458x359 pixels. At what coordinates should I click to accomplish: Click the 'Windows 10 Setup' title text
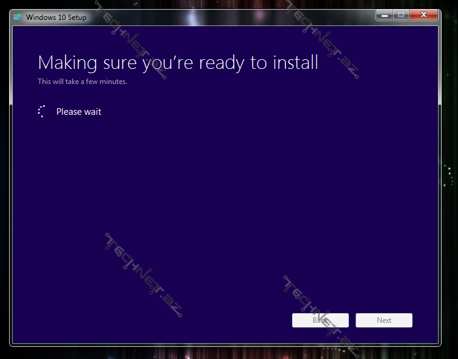point(56,18)
